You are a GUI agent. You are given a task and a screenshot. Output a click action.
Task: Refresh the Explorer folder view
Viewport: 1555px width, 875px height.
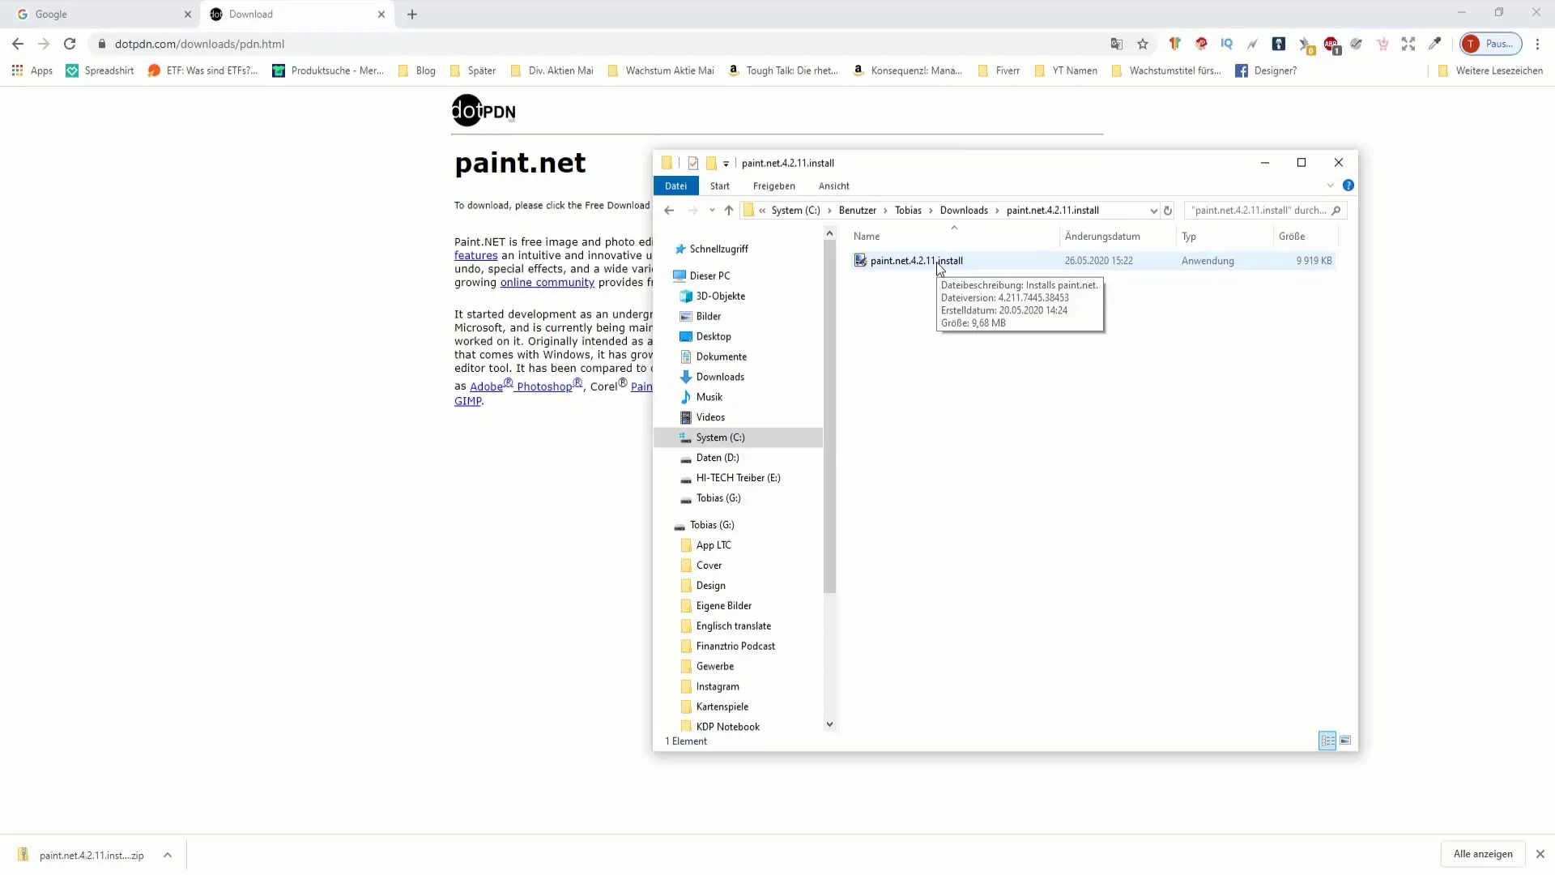1168,211
